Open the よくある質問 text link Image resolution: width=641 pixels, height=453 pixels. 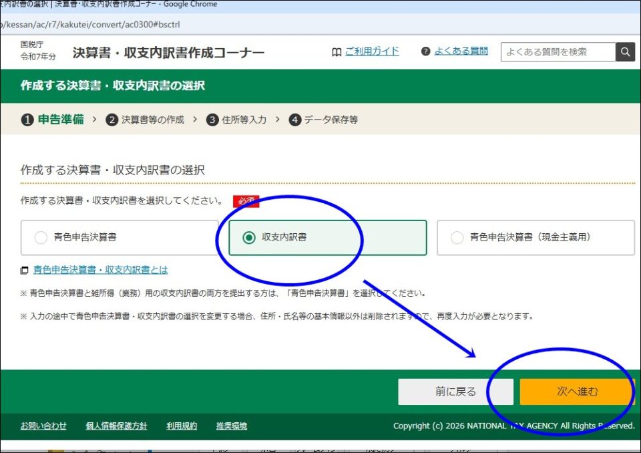[461, 51]
